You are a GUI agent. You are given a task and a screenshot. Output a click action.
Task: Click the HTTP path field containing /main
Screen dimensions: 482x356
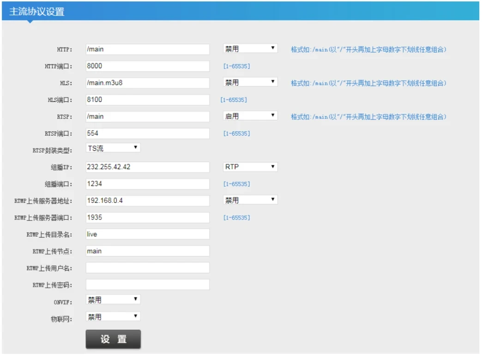[148, 49]
